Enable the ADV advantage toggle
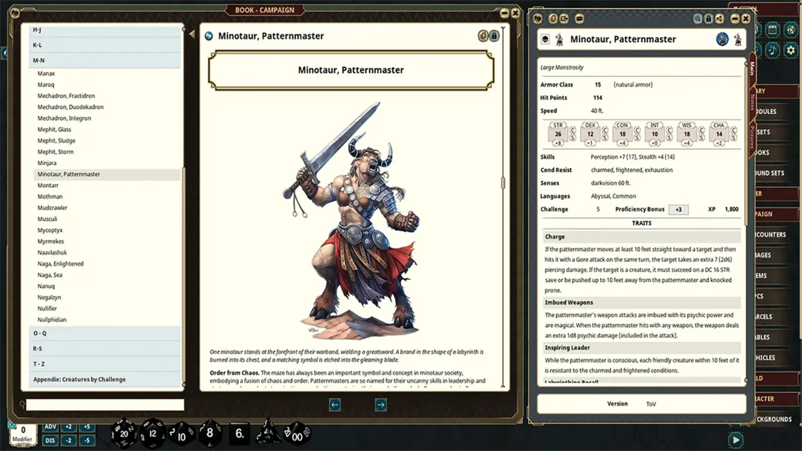Viewport: 802px width, 451px height. [x=50, y=427]
